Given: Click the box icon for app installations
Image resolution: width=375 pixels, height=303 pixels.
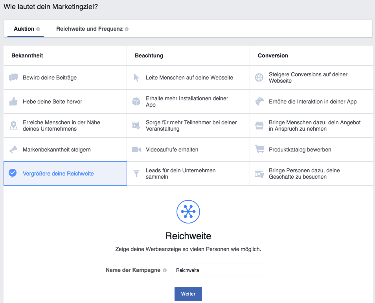Looking at the screenshot, I should tap(136, 102).
